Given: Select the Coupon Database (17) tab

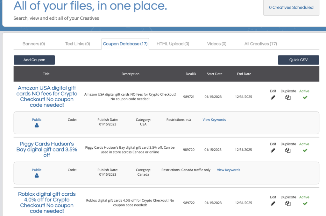Looking at the screenshot, I should [x=125, y=44].
